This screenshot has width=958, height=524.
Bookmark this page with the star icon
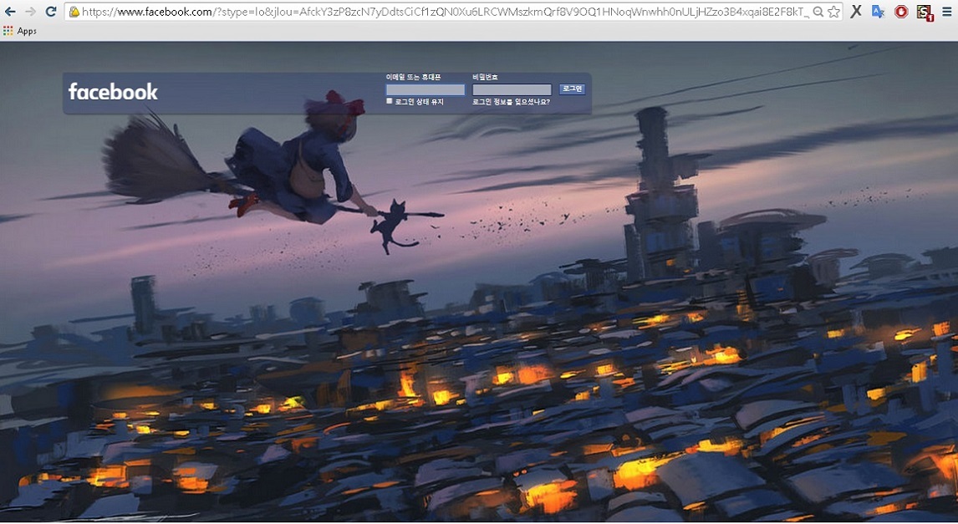(833, 12)
